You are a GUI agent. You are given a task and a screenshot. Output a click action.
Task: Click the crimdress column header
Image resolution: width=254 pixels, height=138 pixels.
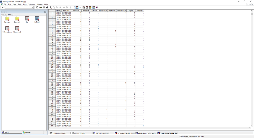pyautogui.click(x=140, y=11)
